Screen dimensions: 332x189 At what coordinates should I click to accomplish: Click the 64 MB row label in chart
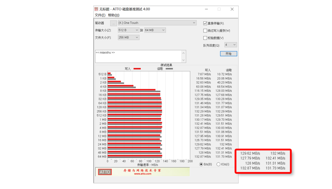coord(102,157)
